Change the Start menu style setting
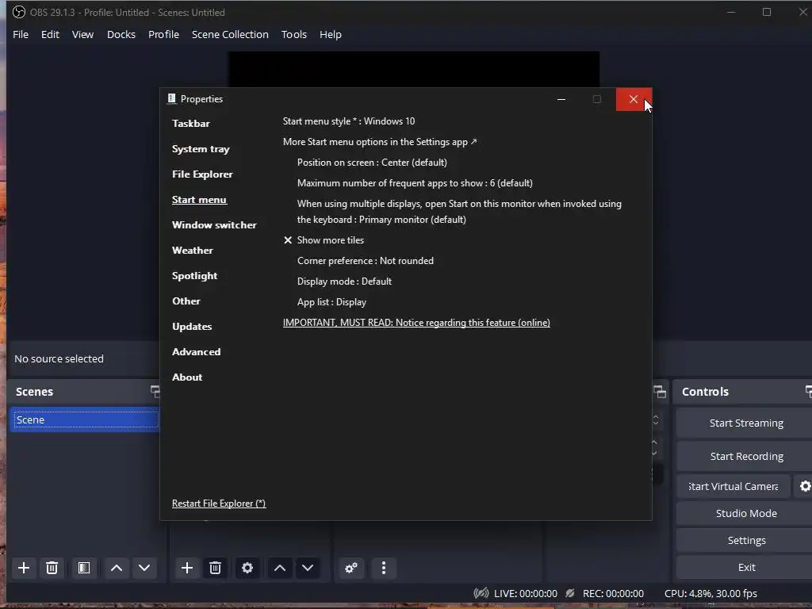 click(349, 121)
